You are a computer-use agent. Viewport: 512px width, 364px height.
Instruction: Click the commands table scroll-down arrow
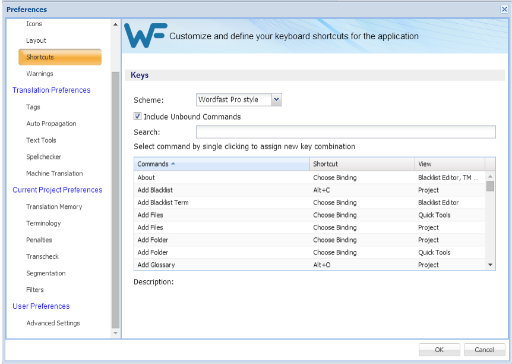point(490,265)
